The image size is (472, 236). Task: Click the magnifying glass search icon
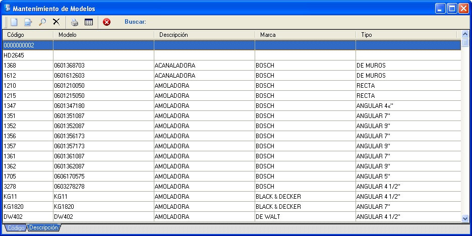point(42,22)
